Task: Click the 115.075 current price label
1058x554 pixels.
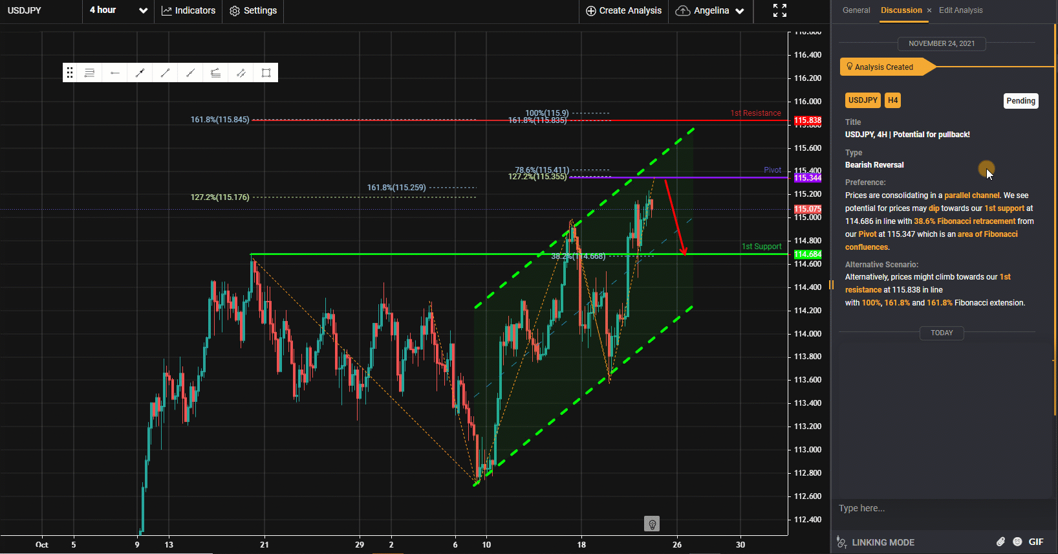Action: click(x=807, y=209)
